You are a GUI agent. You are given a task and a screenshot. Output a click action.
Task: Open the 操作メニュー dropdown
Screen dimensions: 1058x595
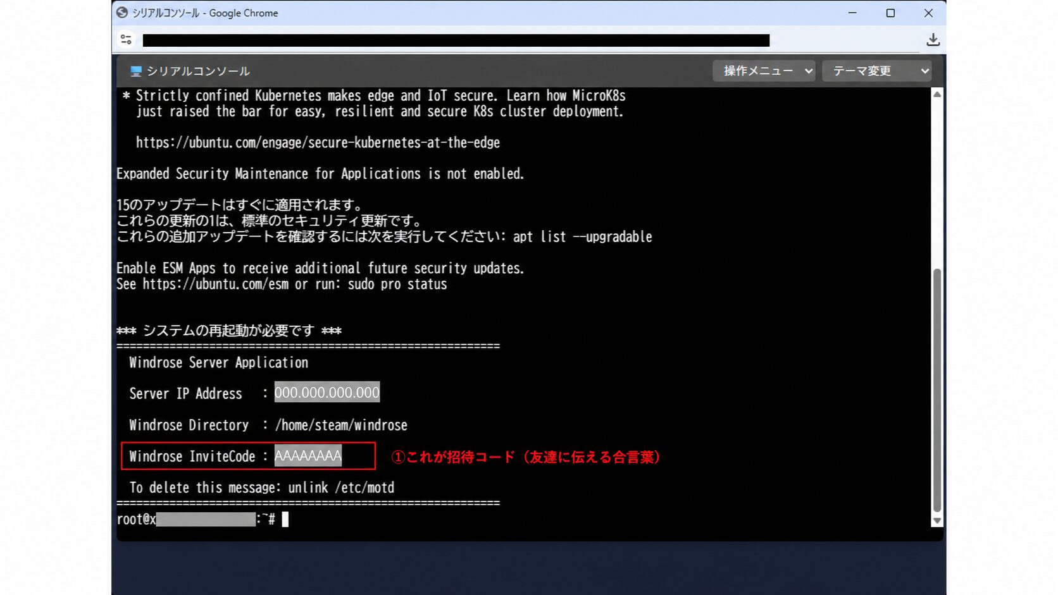(764, 71)
